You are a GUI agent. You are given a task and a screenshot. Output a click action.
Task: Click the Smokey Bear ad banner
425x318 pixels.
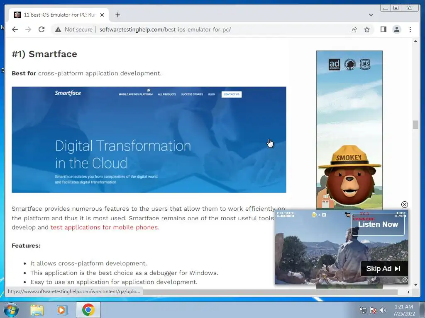click(349, 130)
